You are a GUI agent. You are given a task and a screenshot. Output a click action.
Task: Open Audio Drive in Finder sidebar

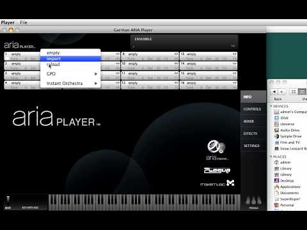click(287, 130)
